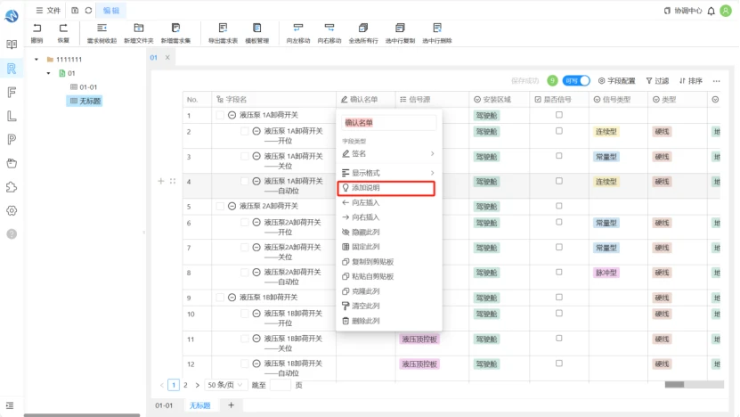Click the 导出需求表 toolbar icon
The height and width of the screenshot is (417, 740).
(x=223, y=29)
